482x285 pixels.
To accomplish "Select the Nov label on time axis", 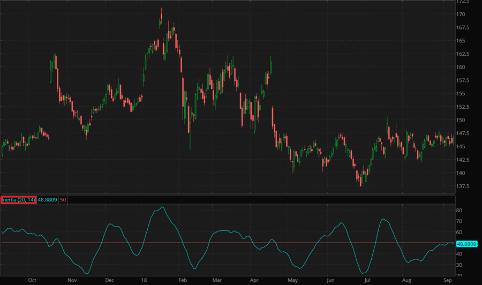I will pos(71,280).
